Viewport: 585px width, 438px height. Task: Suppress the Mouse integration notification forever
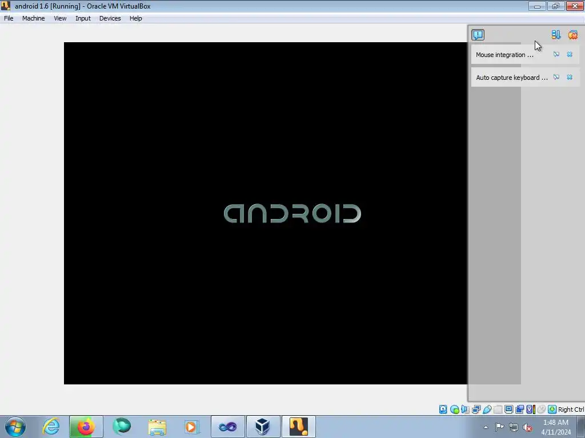coord(556,54)
